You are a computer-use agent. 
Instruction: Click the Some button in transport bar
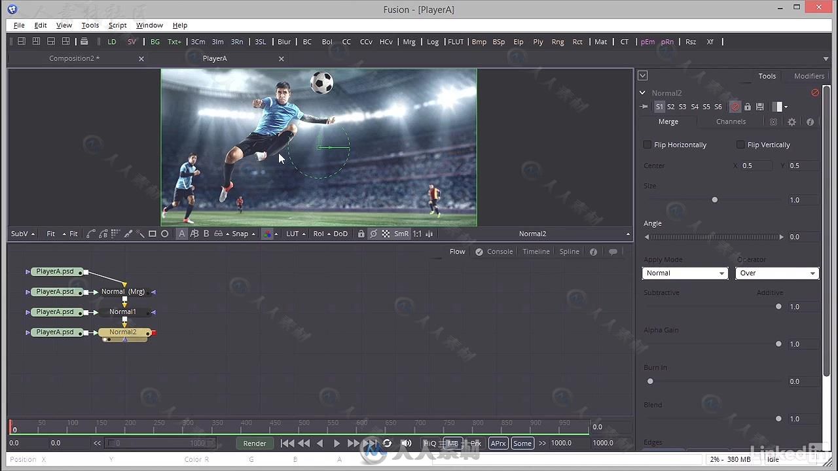(x=522, y=443)
